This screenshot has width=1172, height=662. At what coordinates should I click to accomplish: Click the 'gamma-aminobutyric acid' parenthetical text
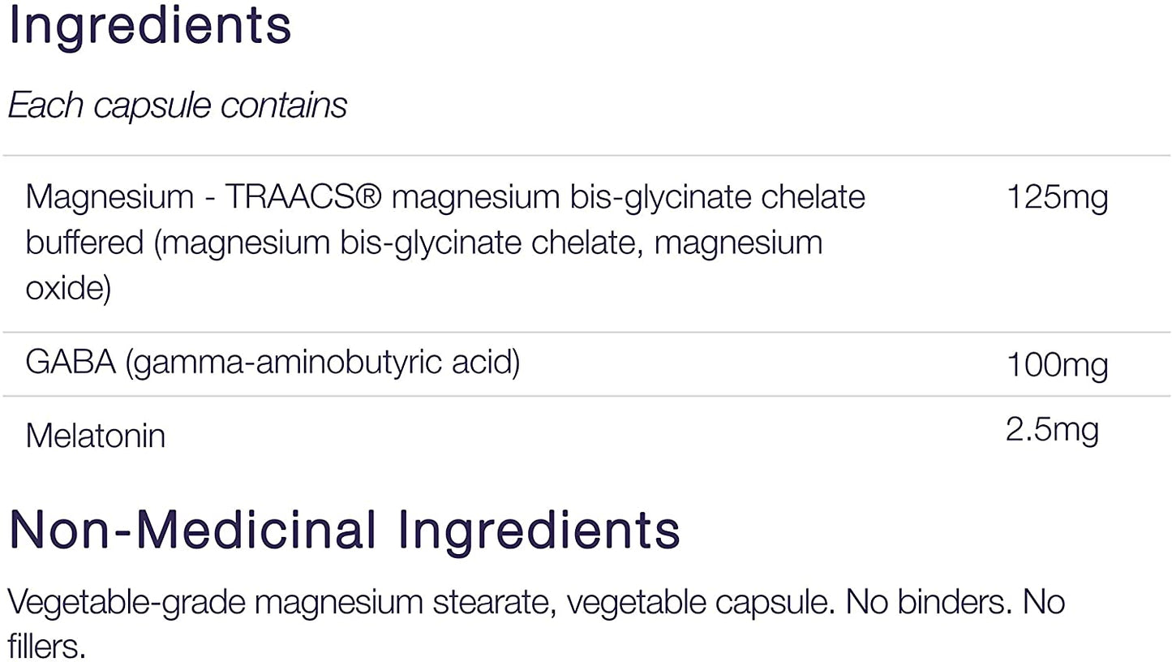coord(323,362)
